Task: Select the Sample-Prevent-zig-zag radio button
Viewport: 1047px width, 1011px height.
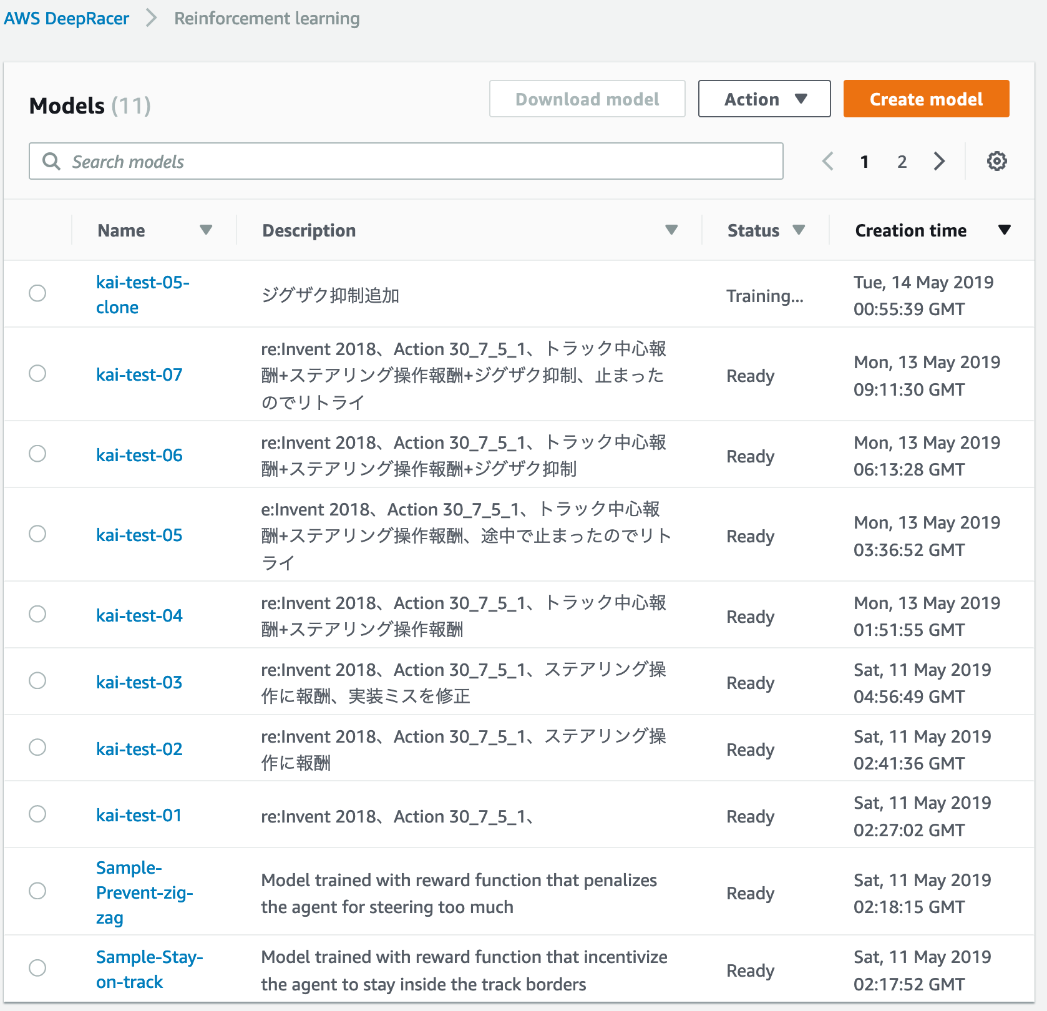Action: click(x=37, y=892)
